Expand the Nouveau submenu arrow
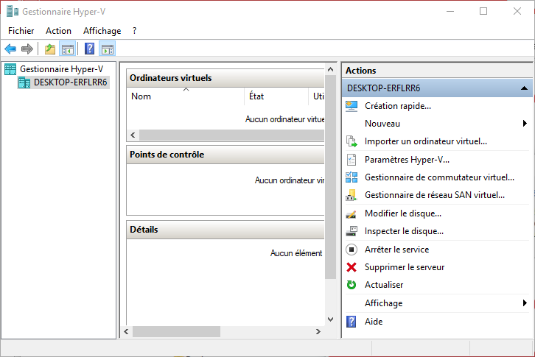Image resolution: width=535 pixels, height=357 pixels. point(525,124)
